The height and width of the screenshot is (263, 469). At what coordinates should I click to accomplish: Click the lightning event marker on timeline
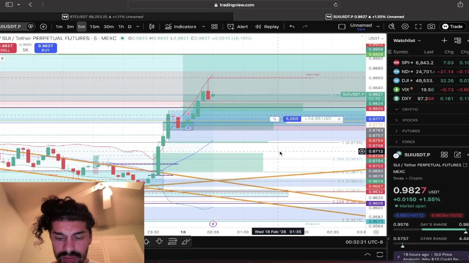tap(213, 224)
